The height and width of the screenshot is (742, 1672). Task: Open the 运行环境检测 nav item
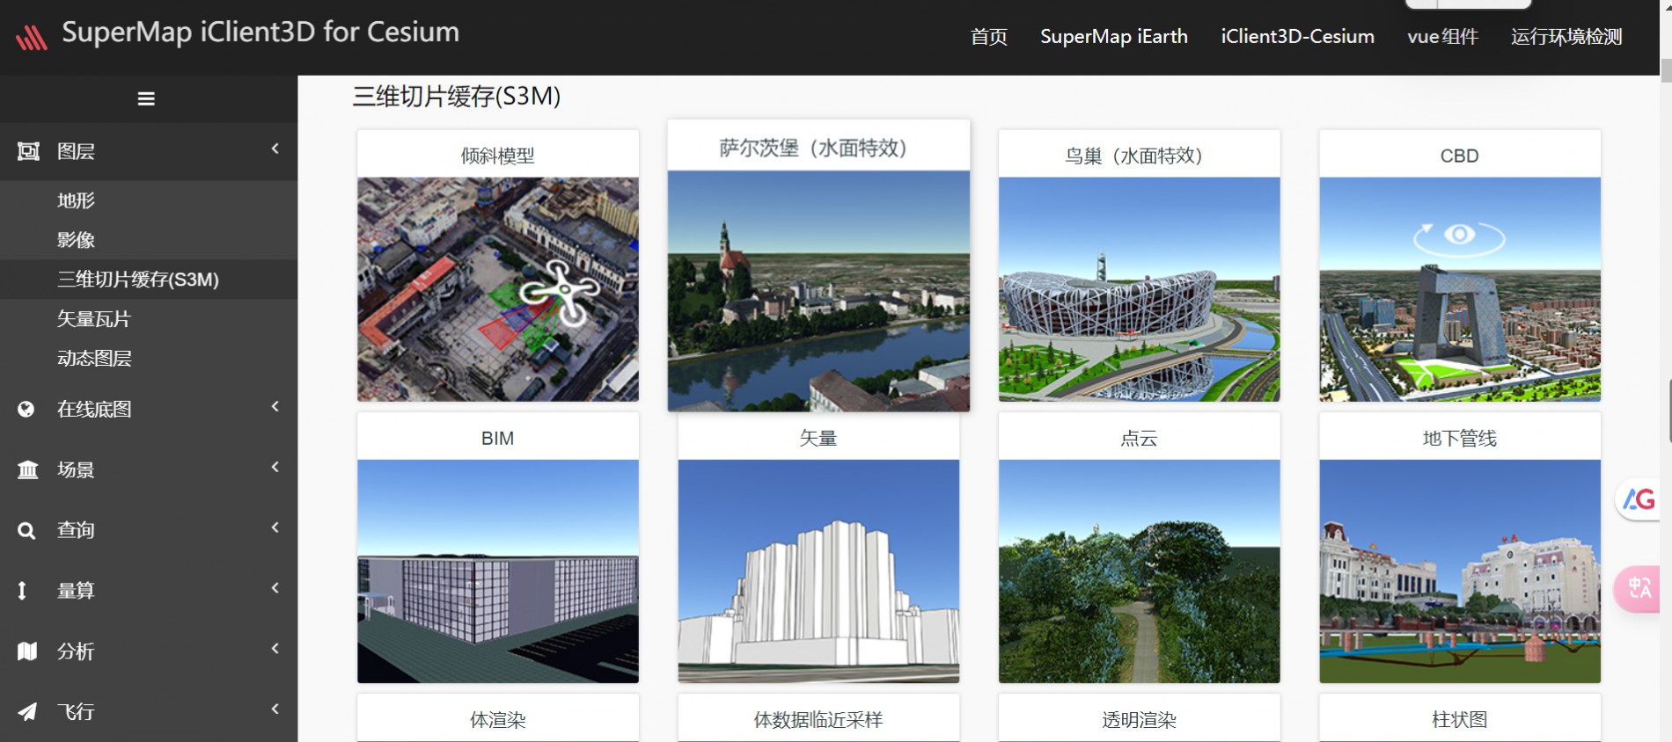[x=1566, y=37]
